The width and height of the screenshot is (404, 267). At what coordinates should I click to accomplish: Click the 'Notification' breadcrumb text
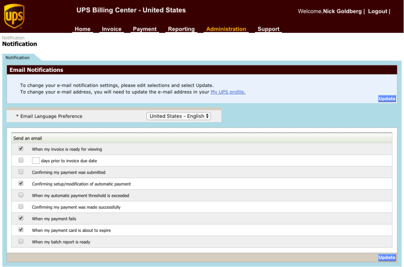[x=13, y=38]
